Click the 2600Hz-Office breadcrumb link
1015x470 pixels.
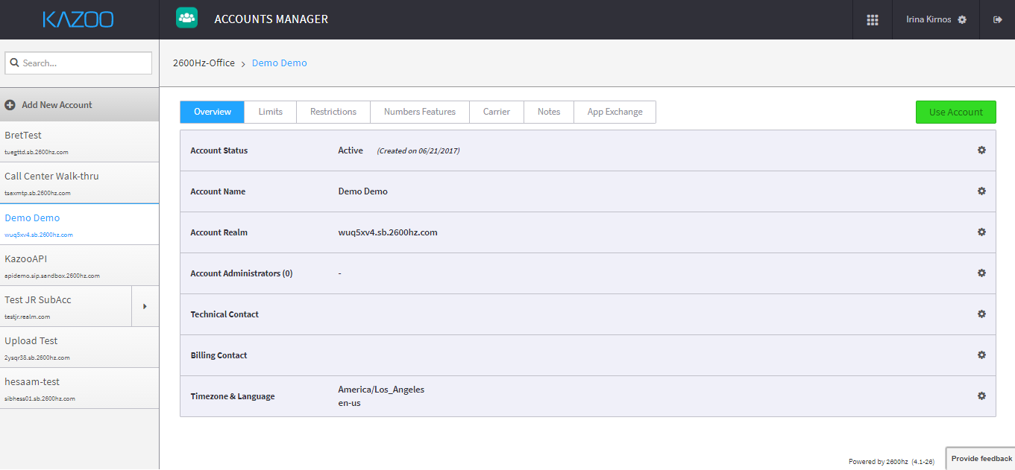(x=204, y=63)
